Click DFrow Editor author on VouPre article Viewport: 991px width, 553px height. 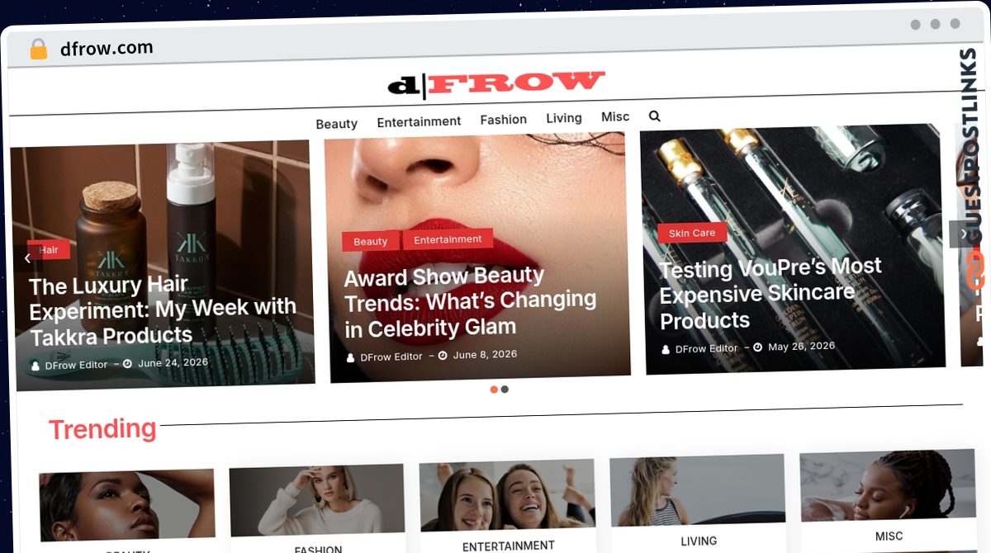(707, 348)
